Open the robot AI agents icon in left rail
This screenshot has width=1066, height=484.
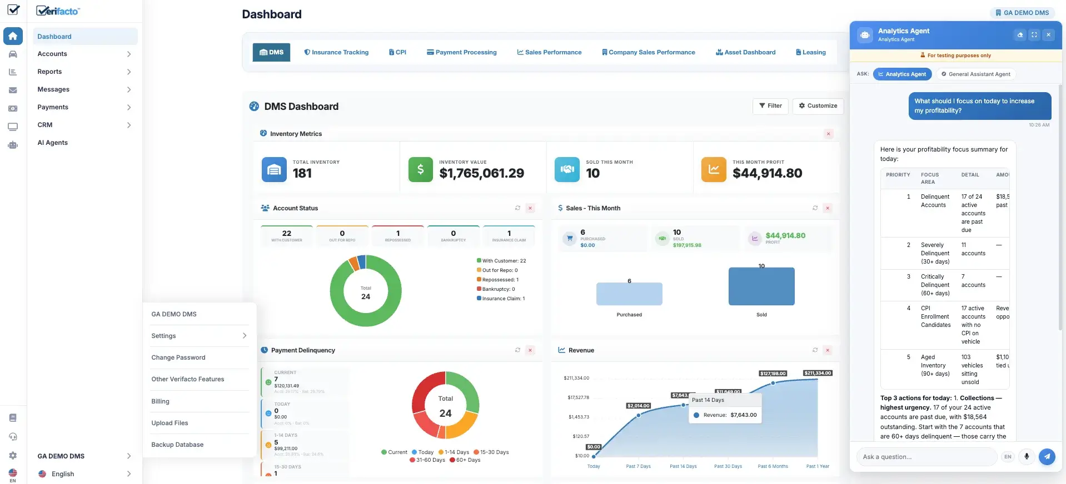click(x=13, y=145)
